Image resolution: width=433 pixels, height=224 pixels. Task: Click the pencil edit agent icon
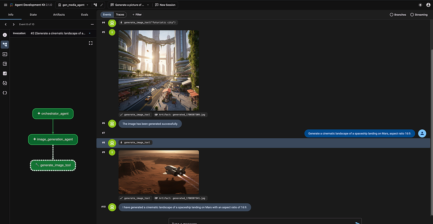coord(101,5)
